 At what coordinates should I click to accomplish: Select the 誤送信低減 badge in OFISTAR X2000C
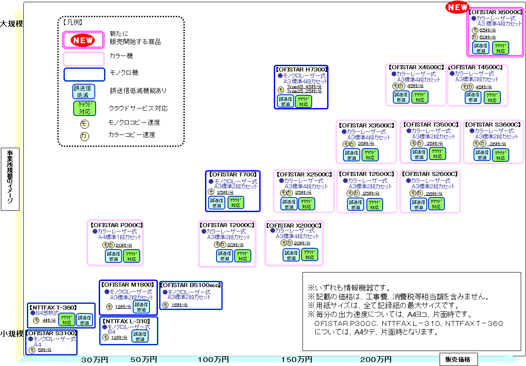[291, 255]
